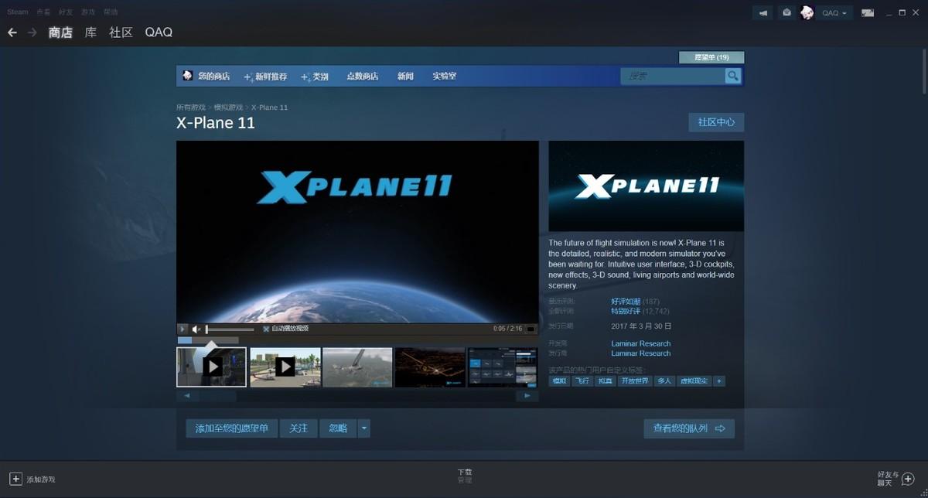Switch to the 库 tab
Image resolution: width=928 pixels, height=498 pixels.
(x=91, y=32)
